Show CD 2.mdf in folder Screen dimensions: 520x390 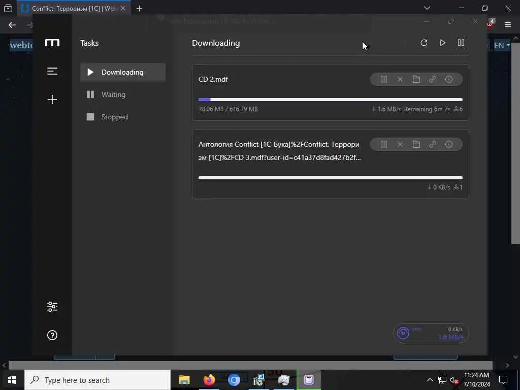coord(416,79)
